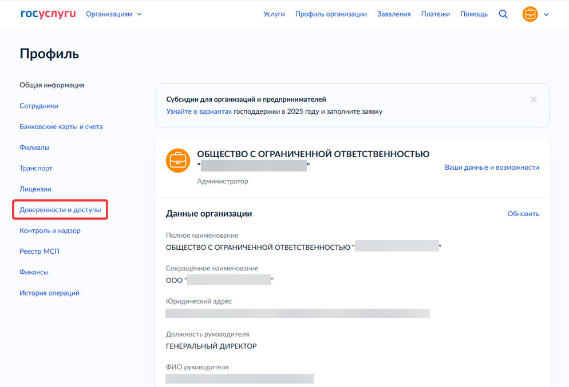The image size is (569, 387).
Task: Expand the account menu chevron
Action: [546, 14]
